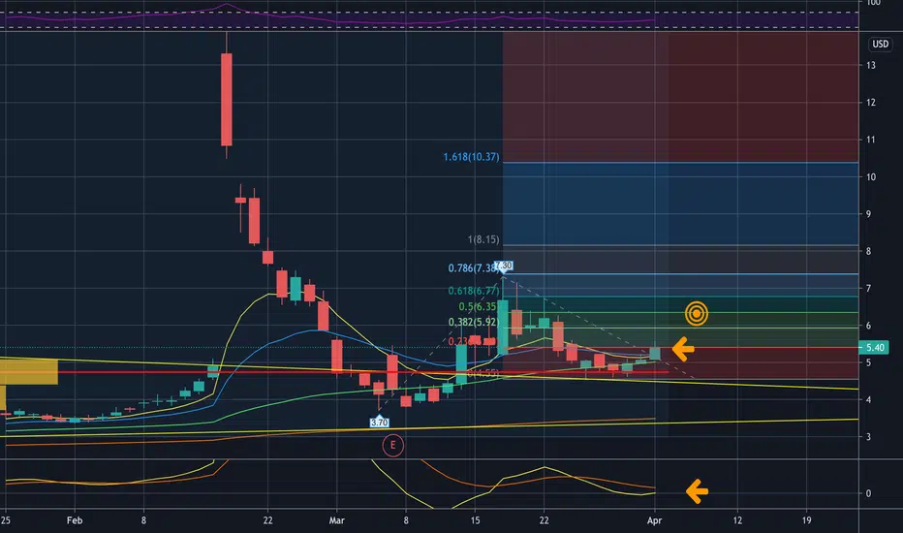Click price axis value 9

point(869,214)
